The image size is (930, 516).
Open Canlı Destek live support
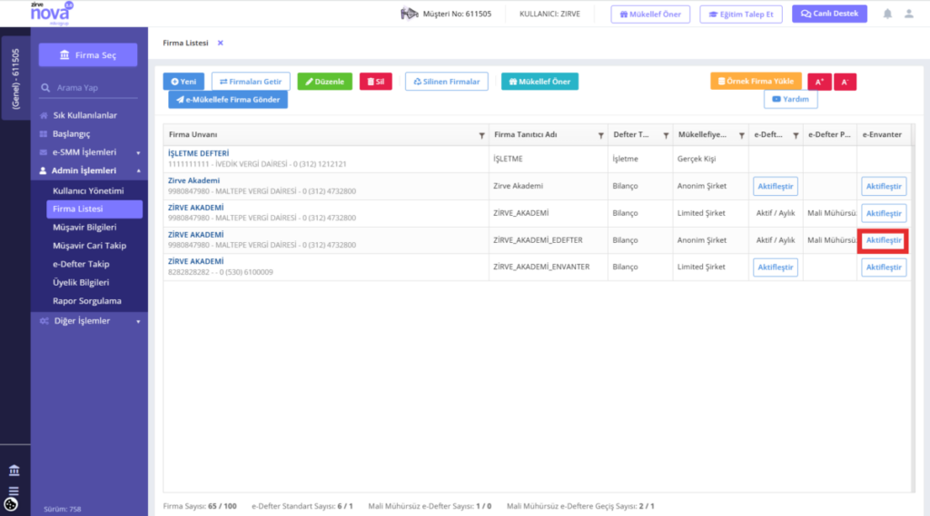[829, 14]
